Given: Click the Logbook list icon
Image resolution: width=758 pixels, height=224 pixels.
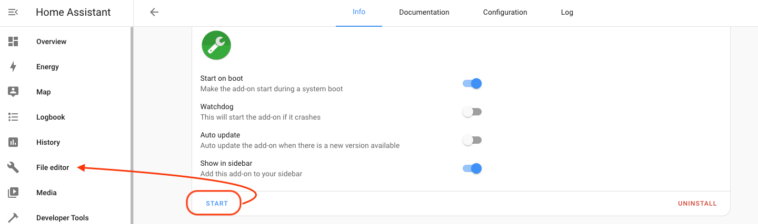Looking at the screenshot, I should click(x=13, y=117).
